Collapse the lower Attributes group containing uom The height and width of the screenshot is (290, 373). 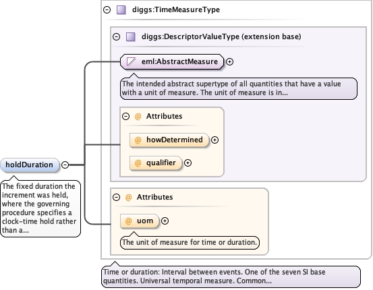pyautogui.click(x=116, y=197)
